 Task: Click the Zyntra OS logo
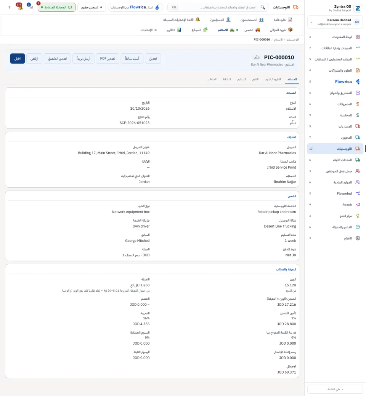(x=358, y=8)
